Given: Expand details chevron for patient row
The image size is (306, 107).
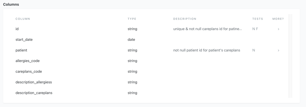Looking at the screenshot, I should click(278, 50).
